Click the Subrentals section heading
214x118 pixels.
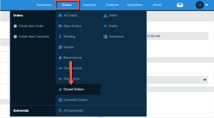(x=21, y=111)
